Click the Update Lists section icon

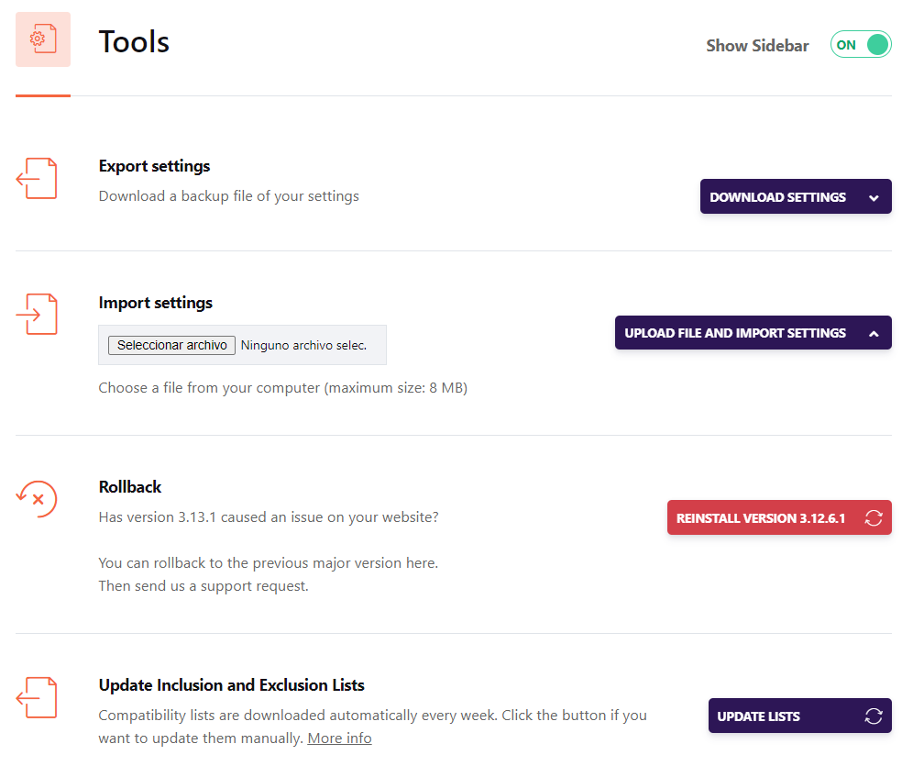[37, 698]
